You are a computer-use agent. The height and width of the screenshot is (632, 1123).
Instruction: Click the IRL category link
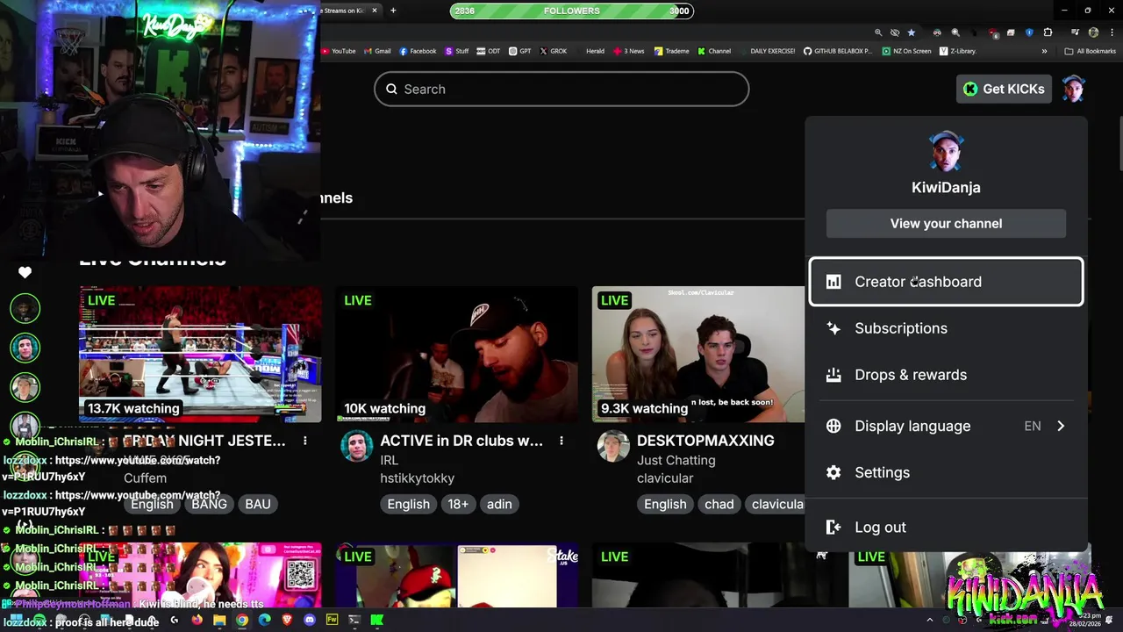(x=389, y=460)
